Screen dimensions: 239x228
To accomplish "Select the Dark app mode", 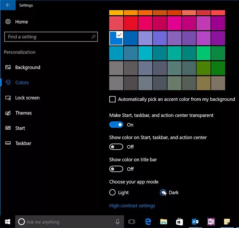I will pyautogui.click(x=163, y=192).
